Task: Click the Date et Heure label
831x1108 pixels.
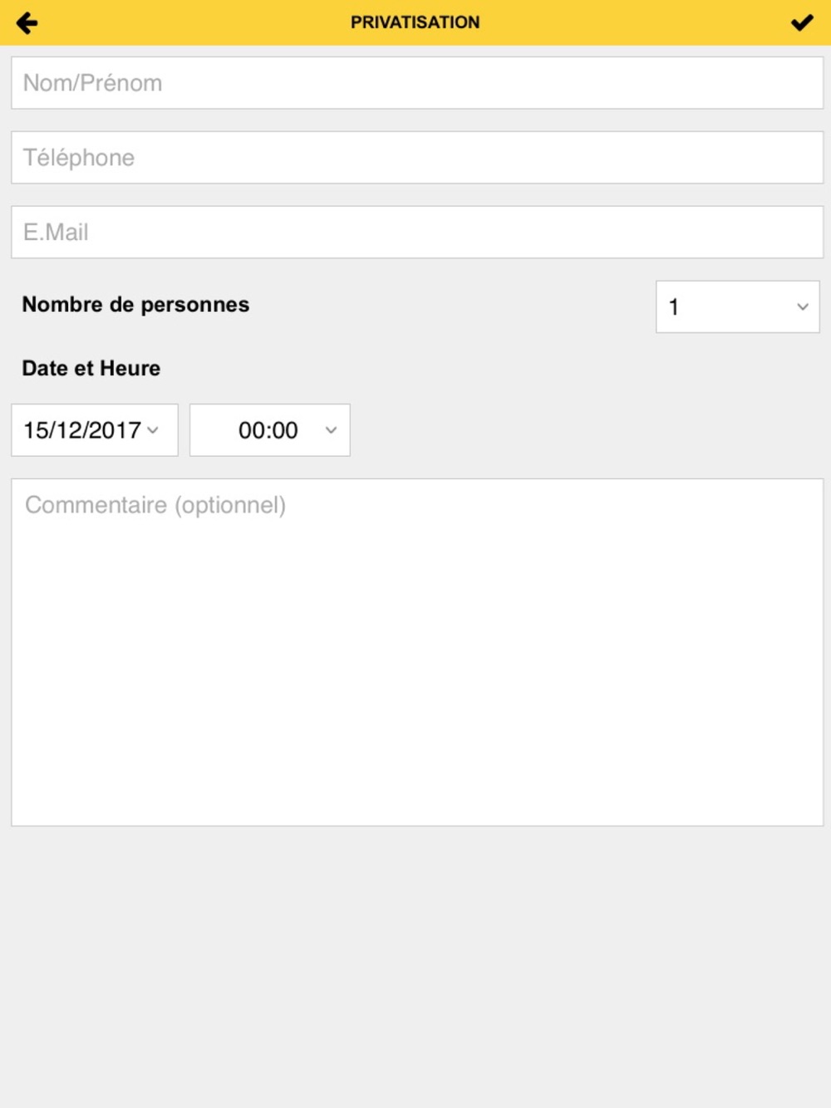Action: tap(91, 368)
